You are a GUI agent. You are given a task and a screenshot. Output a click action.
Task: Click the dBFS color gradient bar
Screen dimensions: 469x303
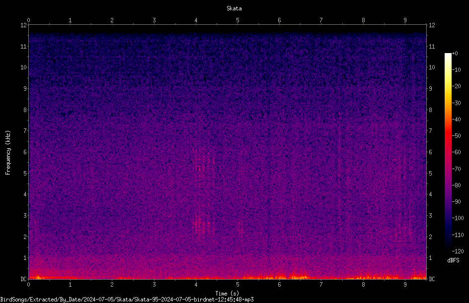tap(448, 152)
